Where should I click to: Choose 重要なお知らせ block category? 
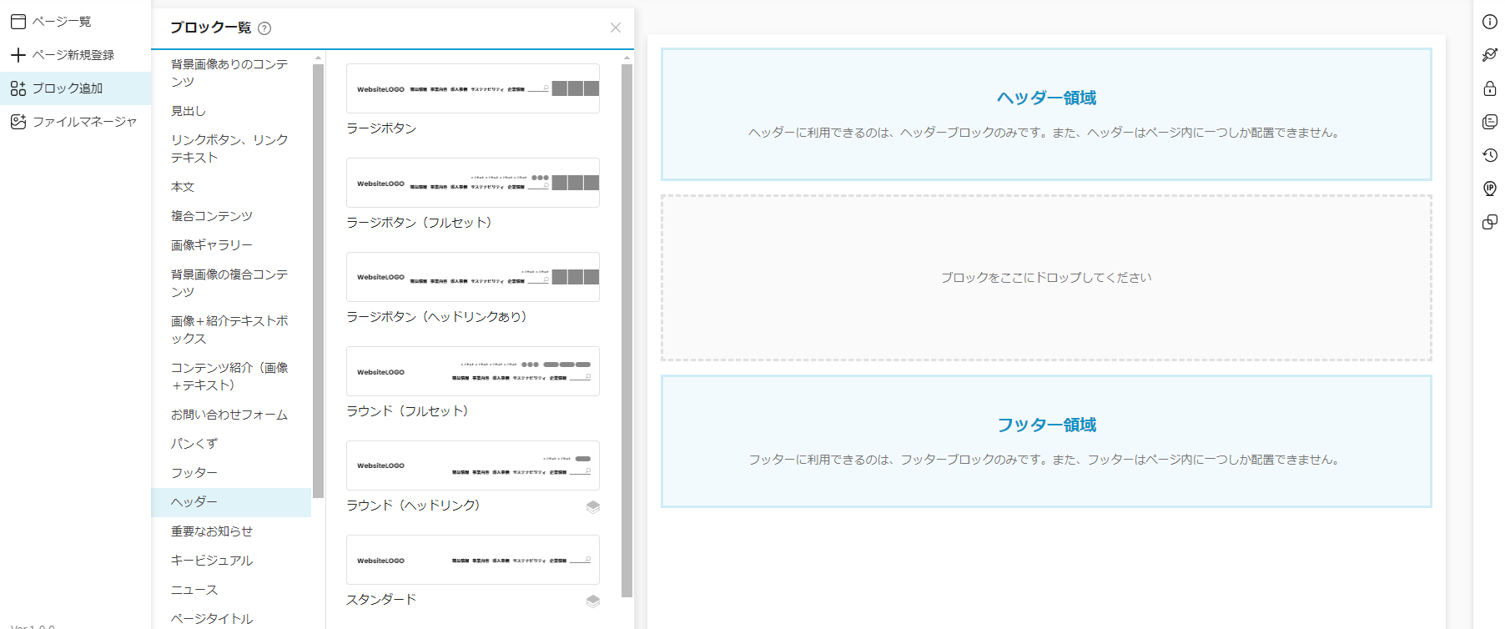point(231,531)
